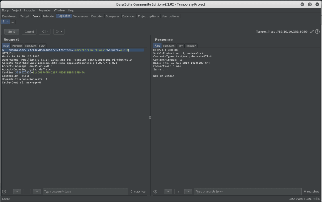The width and height of the screenshot is (322, 202).
Task: Click plus button beside request search
Action: coord(27,192)
